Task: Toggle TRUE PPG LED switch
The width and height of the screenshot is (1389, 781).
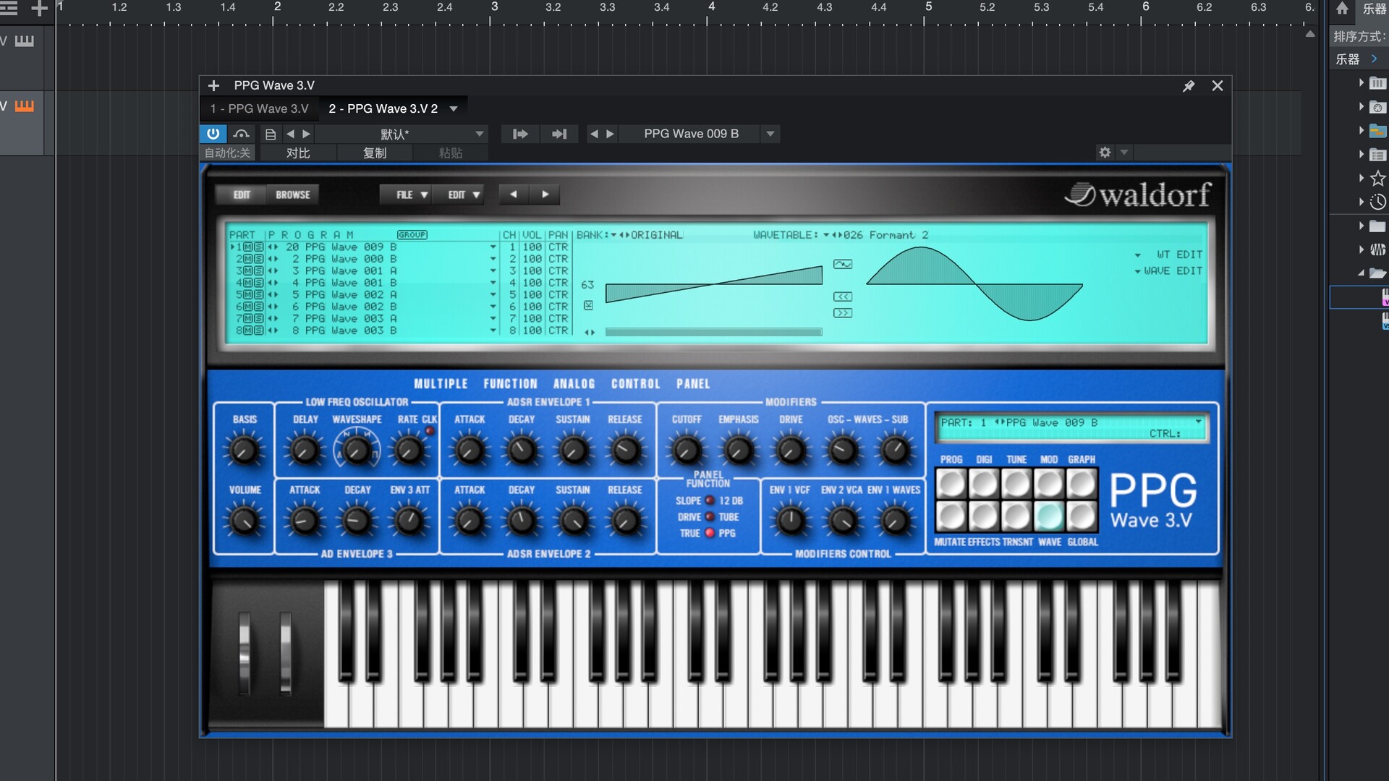Action: pyautogui.click(x=710, y=533)
